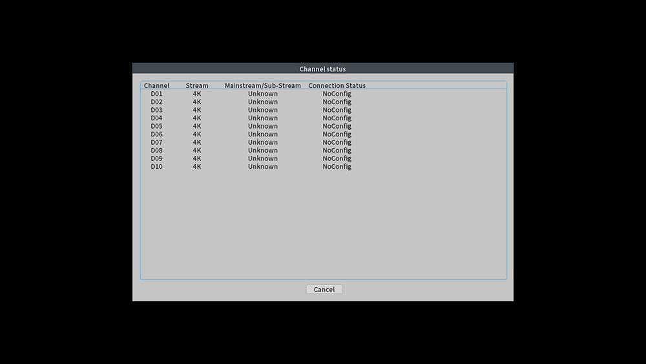Select the D08 channel label
Viewport: 646px width, 364px height.
tap(157, 151)
